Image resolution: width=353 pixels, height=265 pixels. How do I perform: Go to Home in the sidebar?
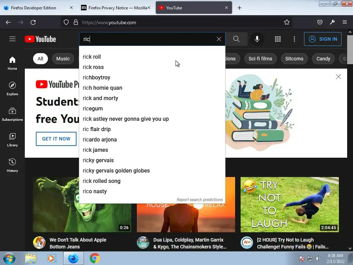[12, 63]
